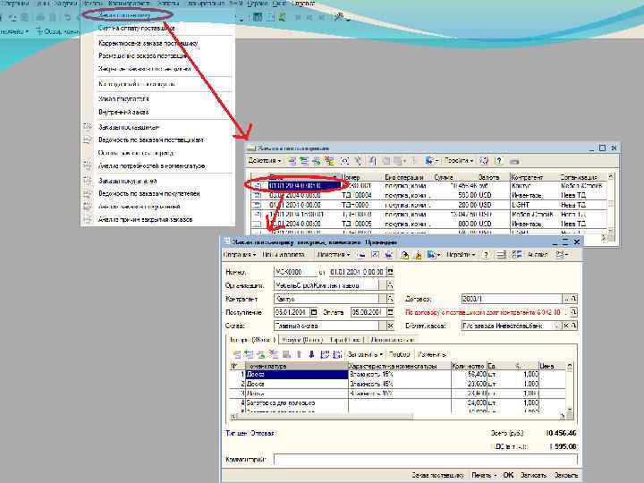Viewport: 644px width, 483px height.
Task: Open «Анализ потребностей в номенклатуре» entry
Action: coord(152,166)
